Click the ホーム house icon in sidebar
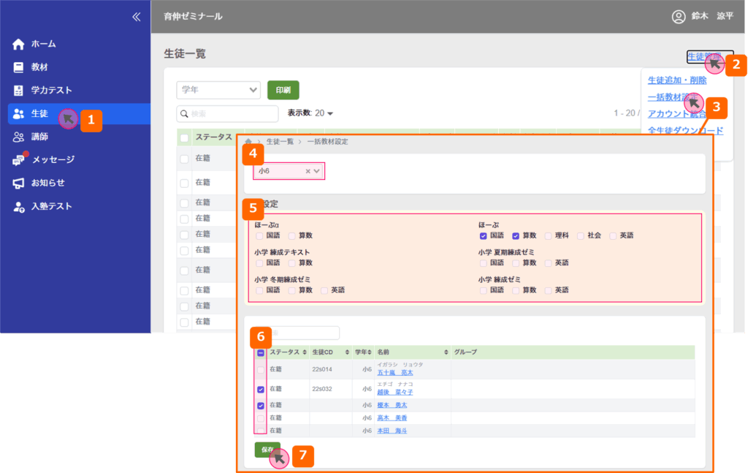 [19, 44]
